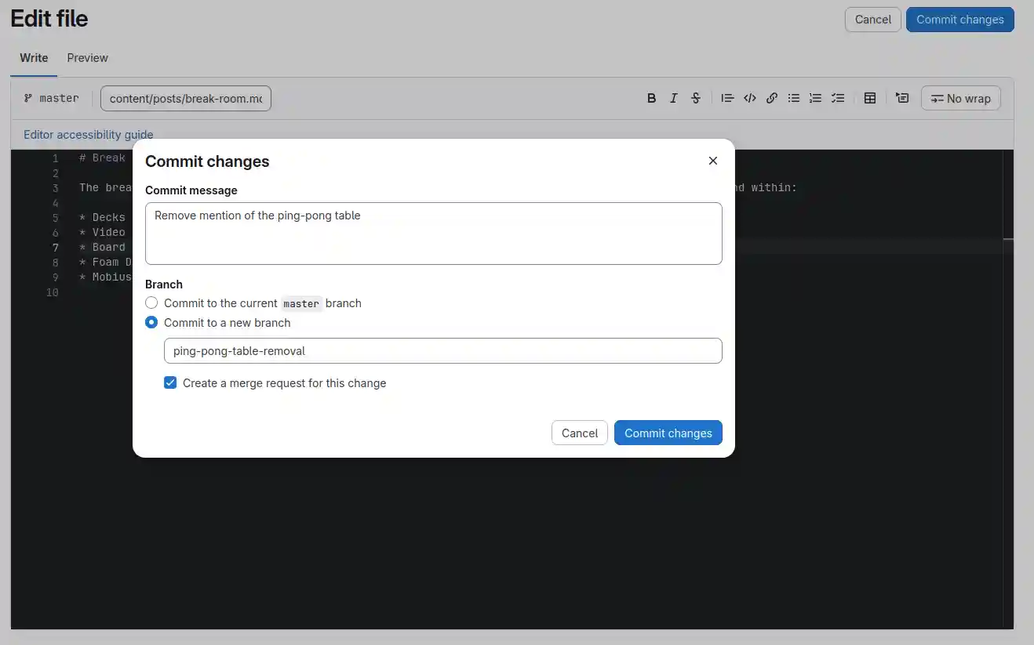Insert a table
Screen dimensions: 1034x645
click(869, 97)
